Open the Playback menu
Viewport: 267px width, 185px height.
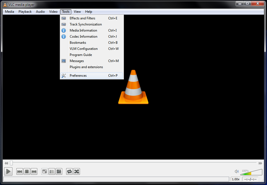25,12
